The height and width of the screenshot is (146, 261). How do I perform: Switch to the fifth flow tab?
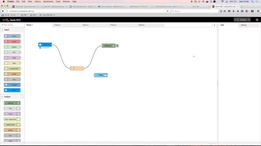[x=150, y=25]
